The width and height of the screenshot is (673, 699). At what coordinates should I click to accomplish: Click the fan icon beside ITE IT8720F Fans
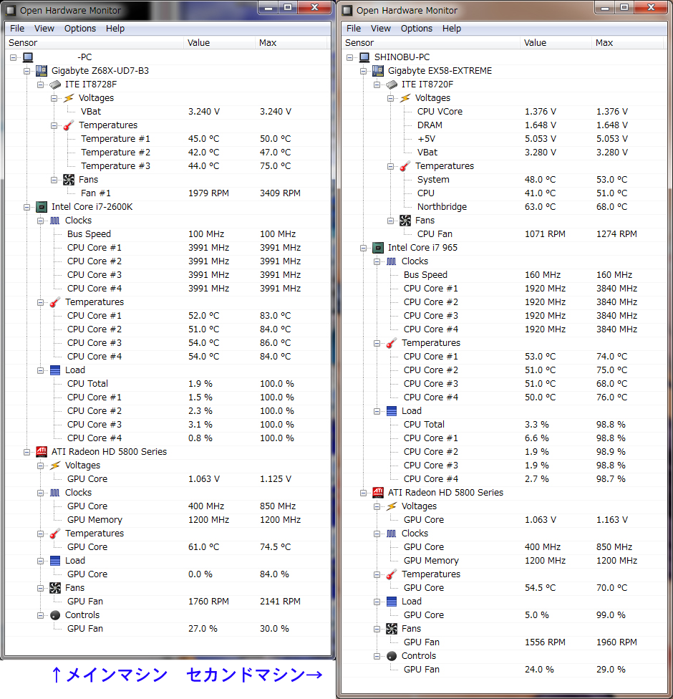click(405, 221)
